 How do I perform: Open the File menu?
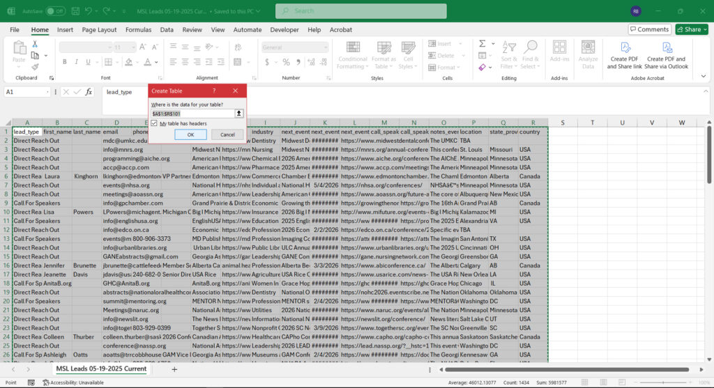coord(15,29)
